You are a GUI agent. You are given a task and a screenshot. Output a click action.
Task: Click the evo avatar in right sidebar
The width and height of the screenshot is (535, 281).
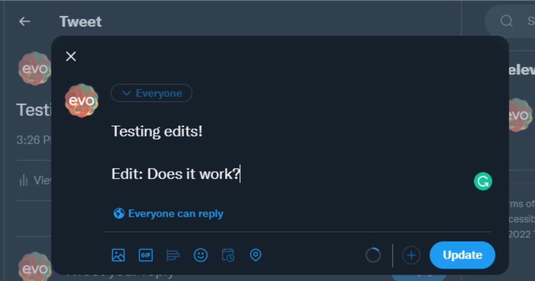pyautogui.click(x=521, y=115)
